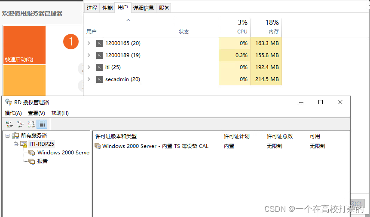Sort by the CPU column header
The image size is (370, 217).
tap(235, 27)
